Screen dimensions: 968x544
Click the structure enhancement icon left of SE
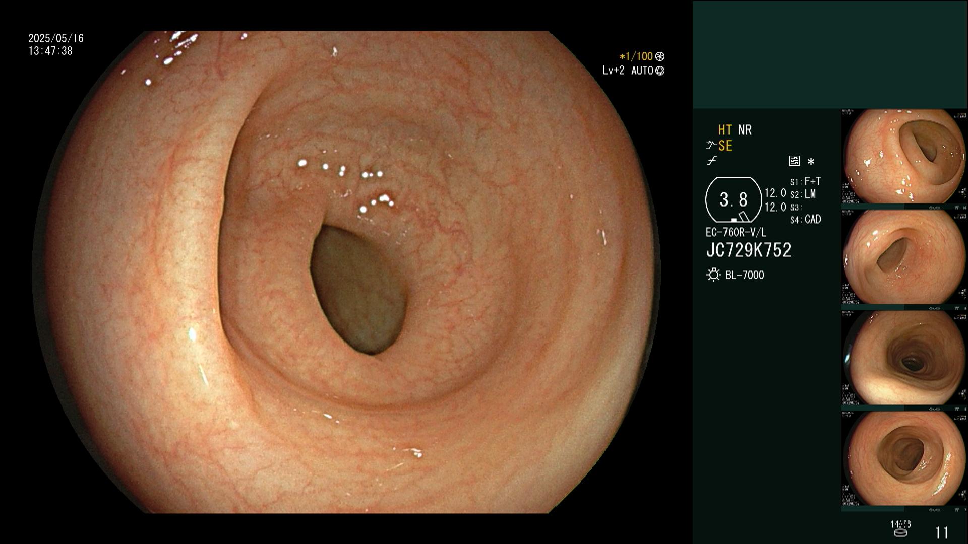(711, 146)
